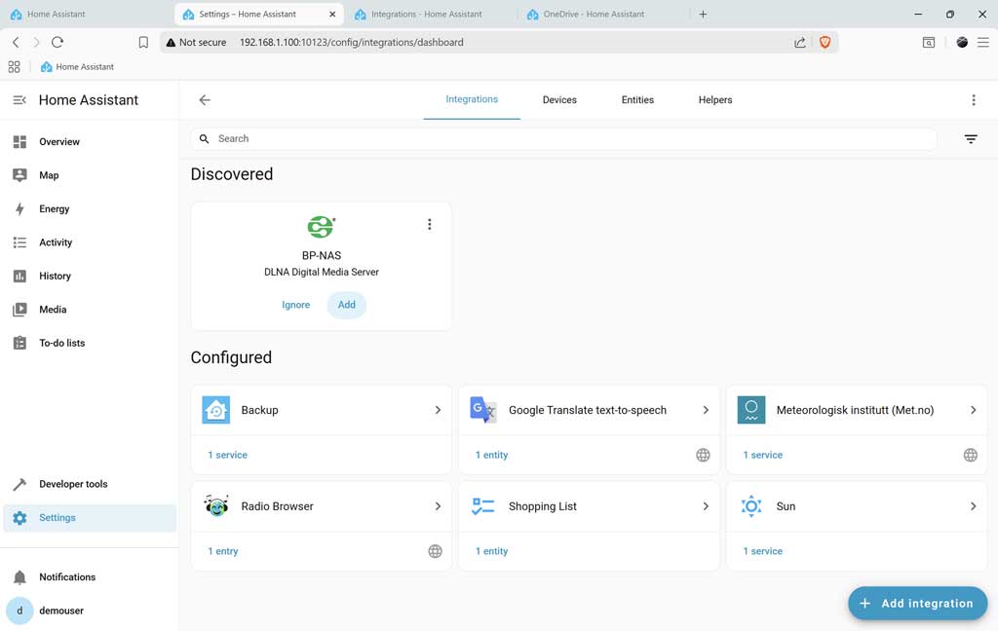Viewport: 998px width, 631px height.
Task: Open History chart item in sidebar
Action: (x=89, y=277)
